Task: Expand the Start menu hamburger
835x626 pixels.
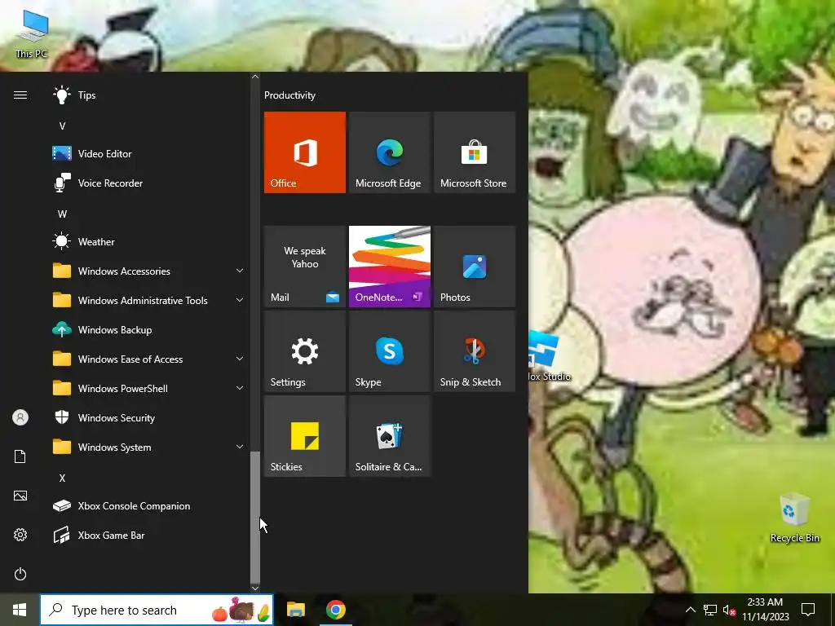Action: click(20, 95)
